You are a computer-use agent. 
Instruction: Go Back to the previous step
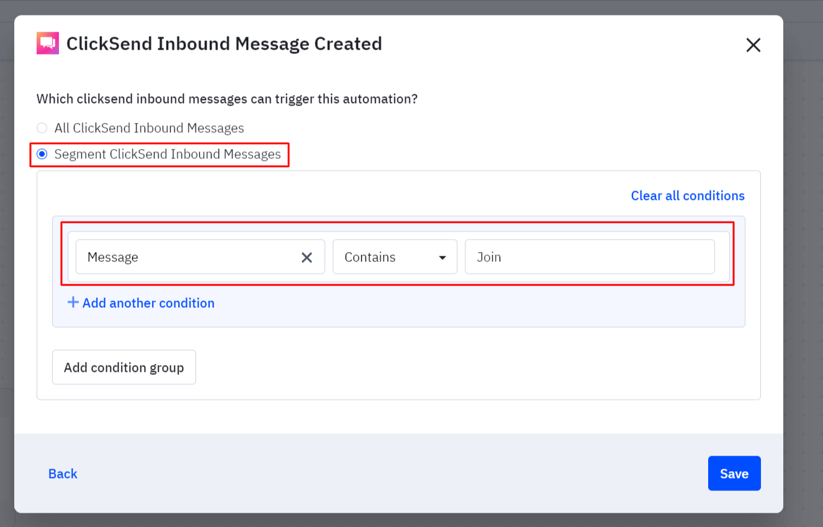63,474
